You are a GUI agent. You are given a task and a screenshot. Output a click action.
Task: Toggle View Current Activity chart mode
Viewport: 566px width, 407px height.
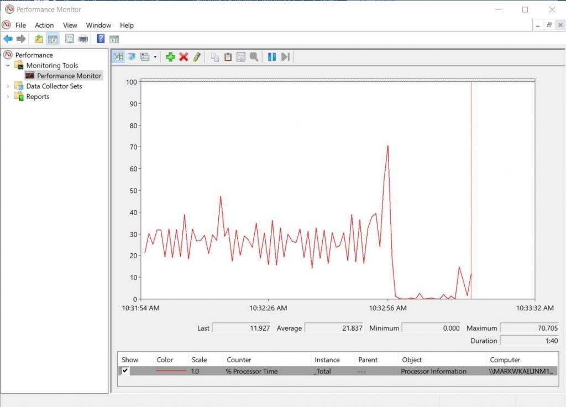[118, 56]
